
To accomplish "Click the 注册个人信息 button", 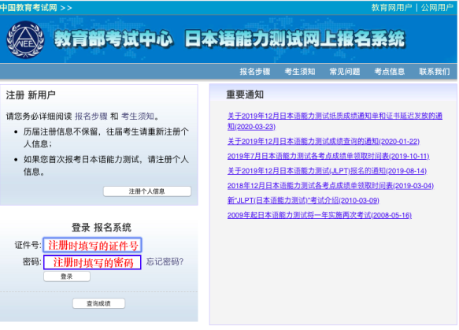I will (x=147, y=191).
